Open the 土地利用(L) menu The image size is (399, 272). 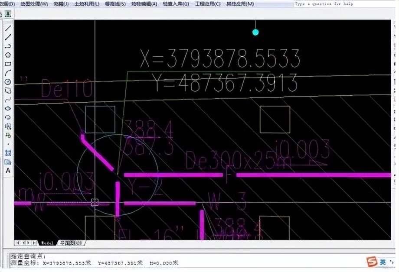pyautogui.click(x=87, y=4)
